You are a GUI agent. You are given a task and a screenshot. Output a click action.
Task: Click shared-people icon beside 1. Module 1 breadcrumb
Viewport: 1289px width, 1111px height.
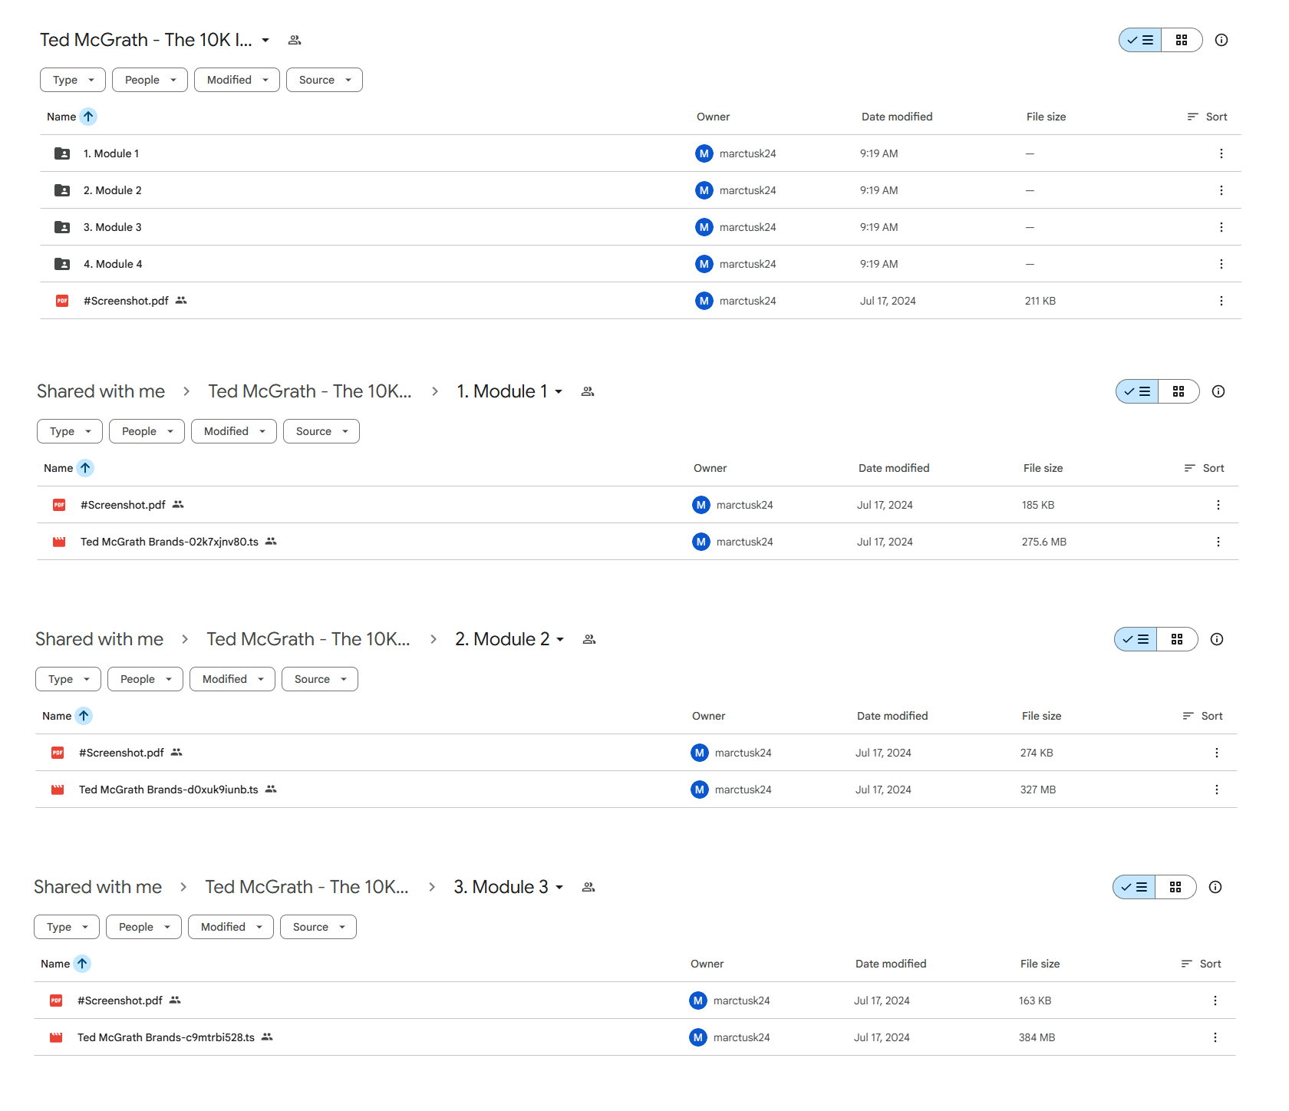click(x=588, y=391)
